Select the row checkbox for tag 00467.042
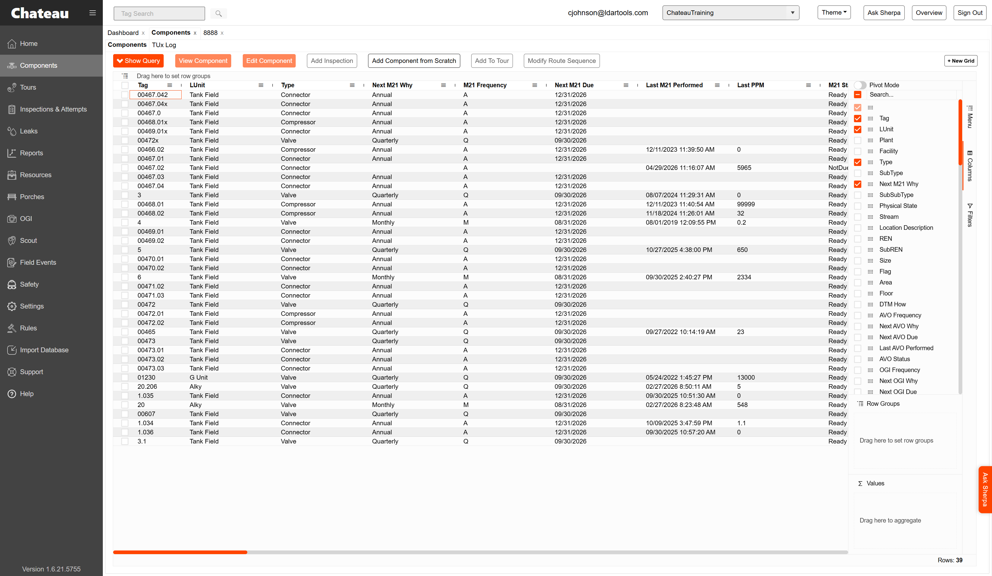Viewport: 992px width, 576px height. (125, 95)
